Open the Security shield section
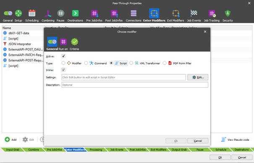254x163 pixels. [x=228, y=16]
